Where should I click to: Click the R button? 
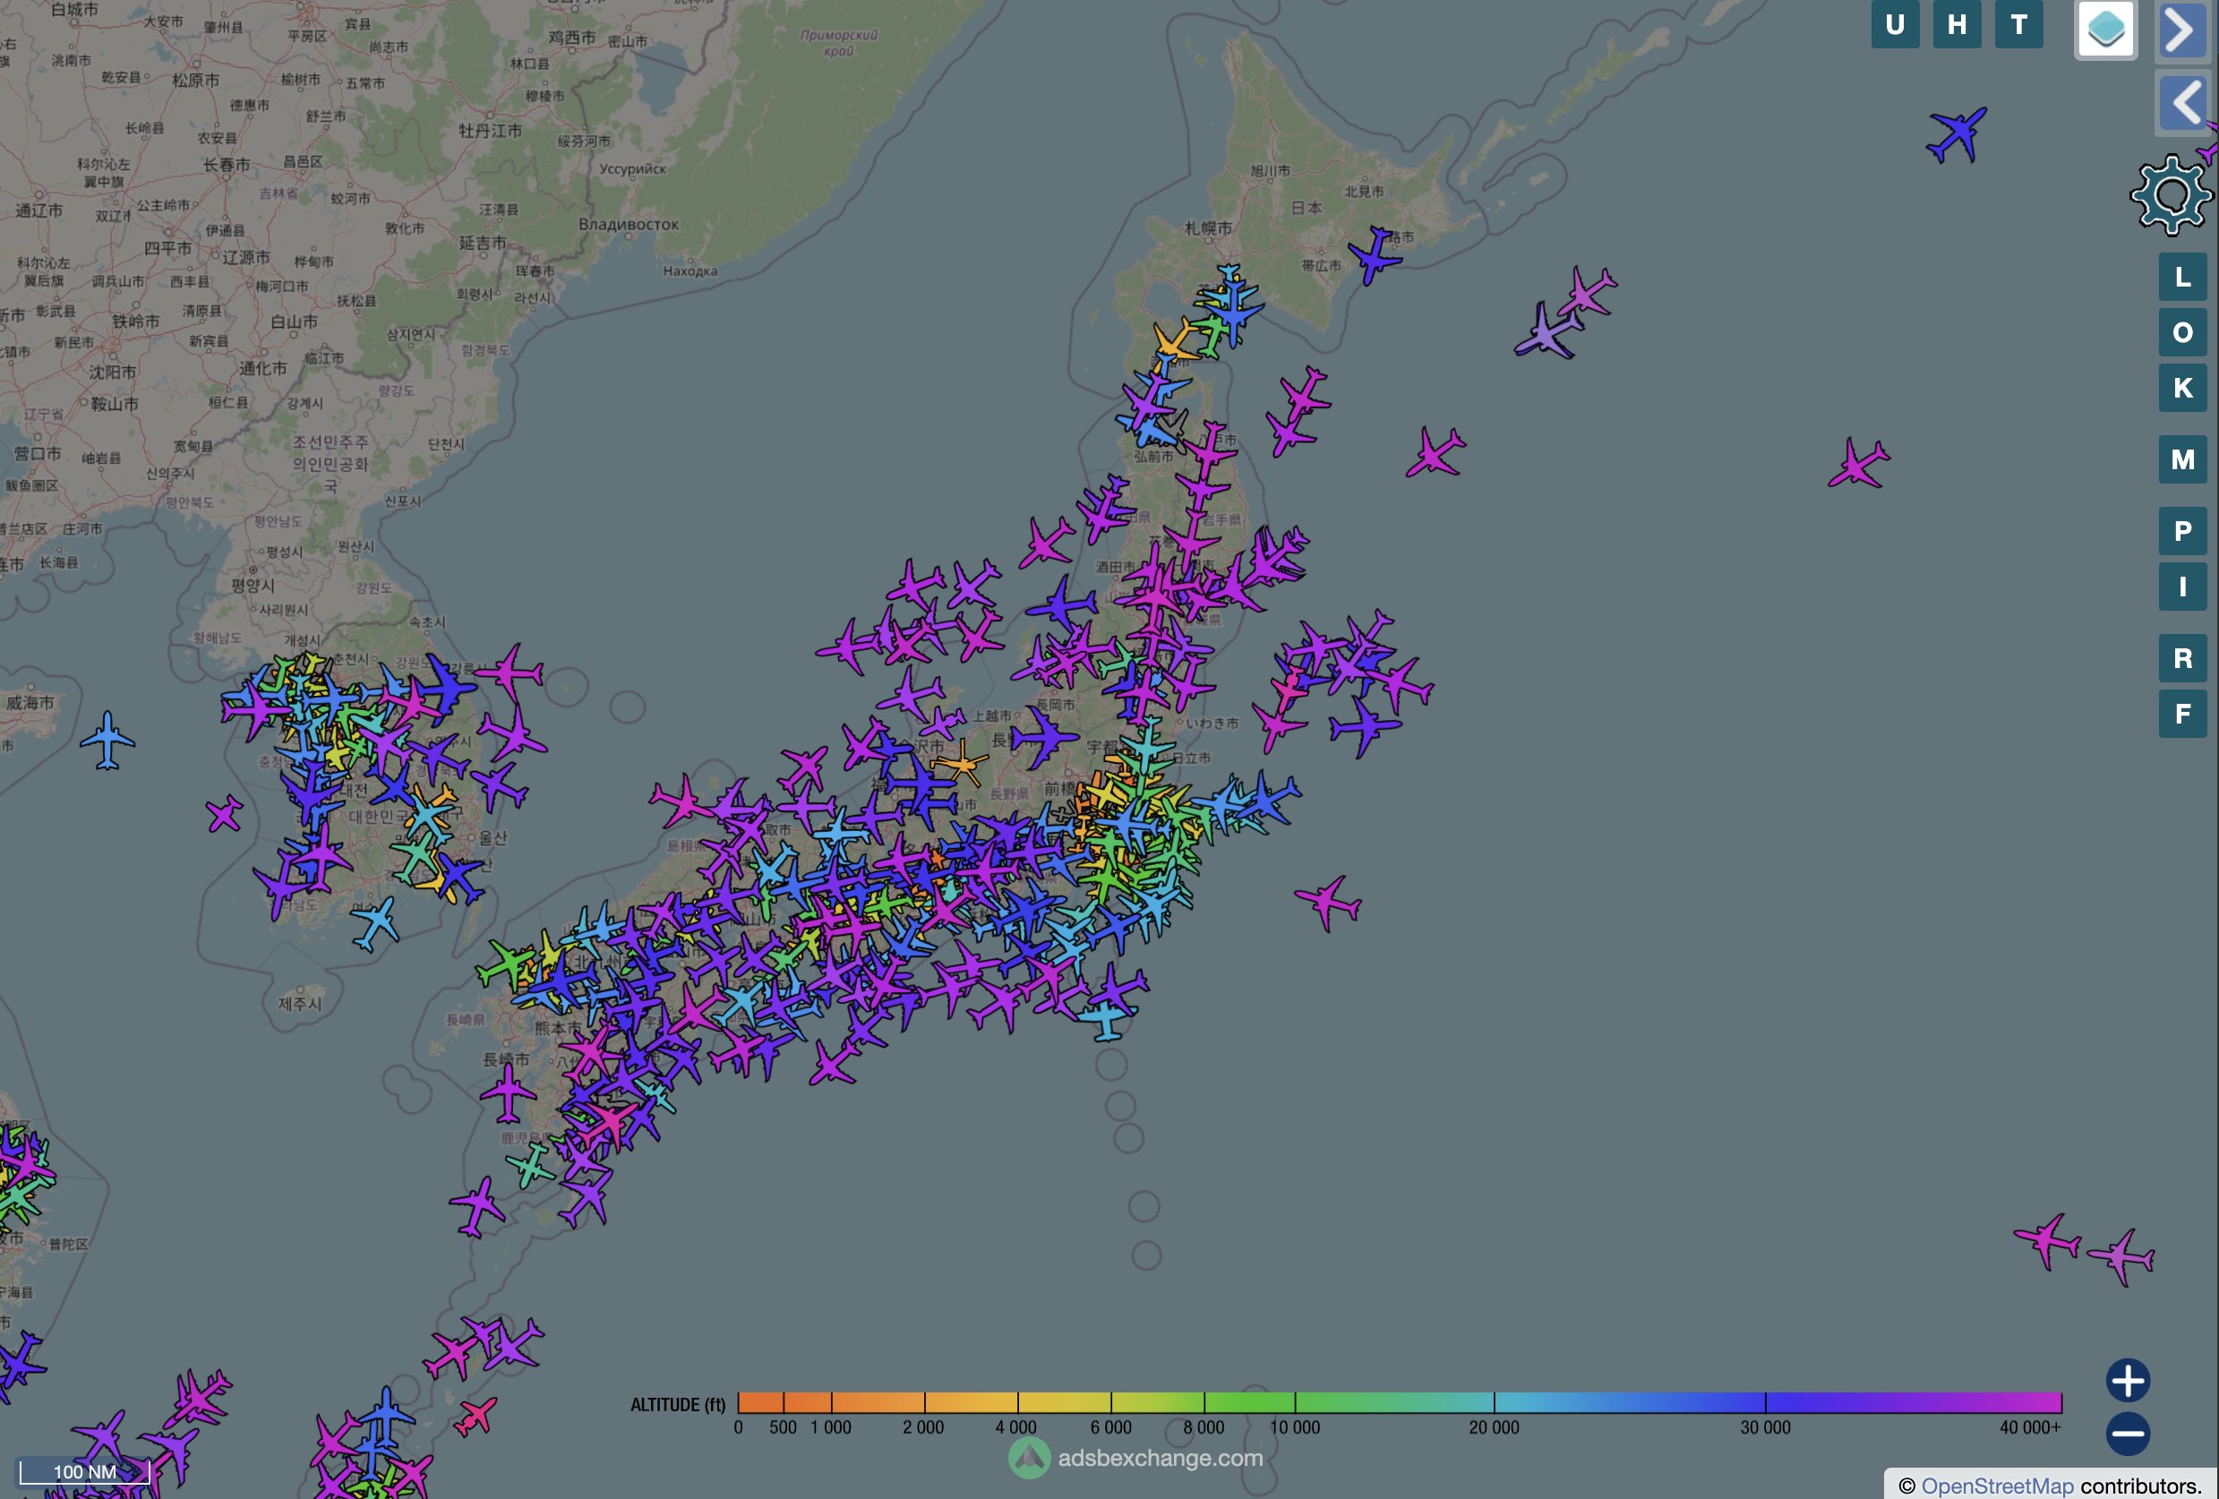[x=2181, y=658]
